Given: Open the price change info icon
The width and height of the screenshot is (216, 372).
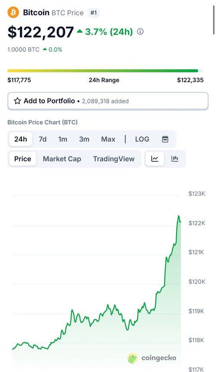Looking at the screenshot, I should click(140, 32).
